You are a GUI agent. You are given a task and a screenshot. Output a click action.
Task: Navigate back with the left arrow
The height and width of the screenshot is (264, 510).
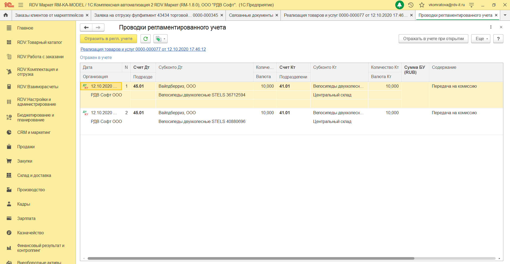(86, 27)
